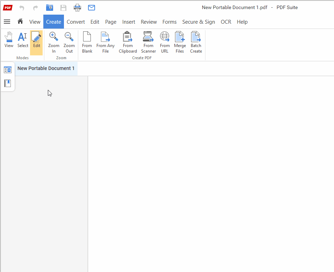Click the From Blank create icon
Image resolution: width=334 pixels, height=272 pixels.
(87, 42)
